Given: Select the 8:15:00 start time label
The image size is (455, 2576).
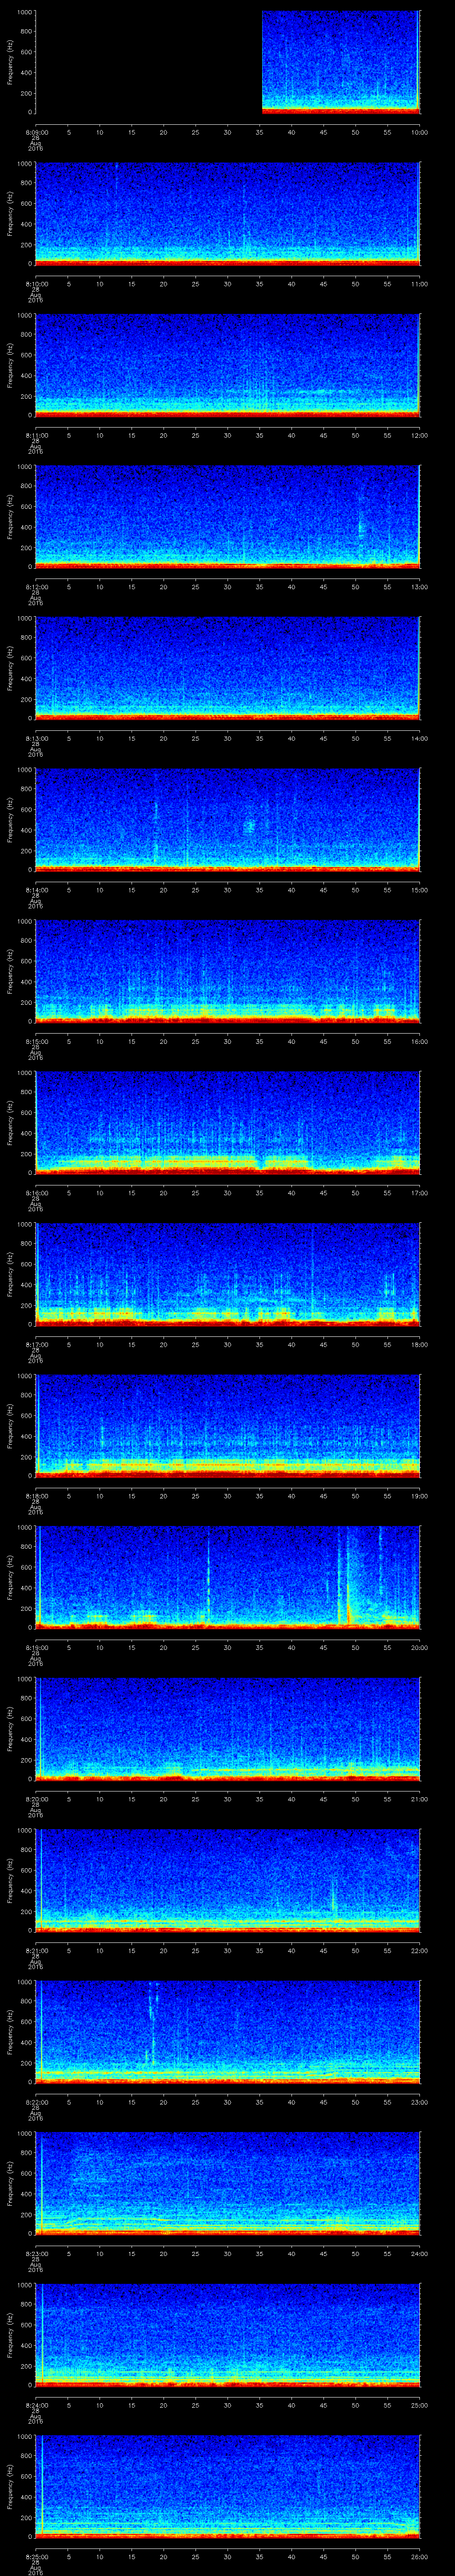Looking at the screenshot, I should pos(36,1041).
